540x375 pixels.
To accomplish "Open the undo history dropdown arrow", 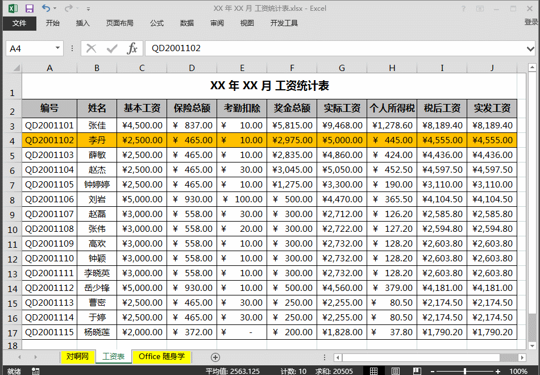I will [x=55, y=9].
